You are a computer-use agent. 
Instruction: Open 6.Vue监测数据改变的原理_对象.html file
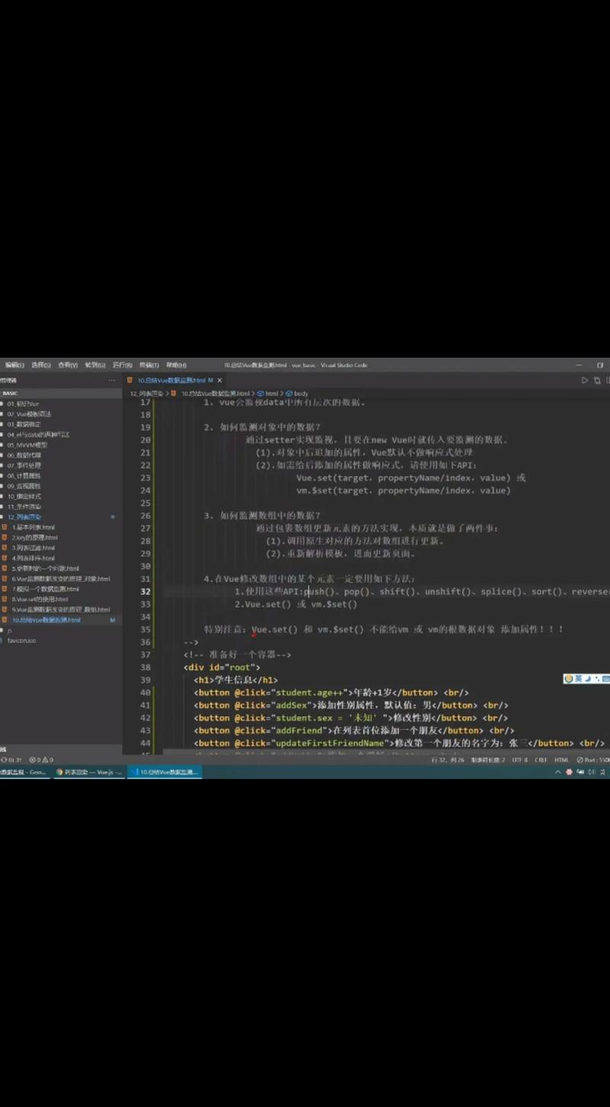[x=61, y=578]
